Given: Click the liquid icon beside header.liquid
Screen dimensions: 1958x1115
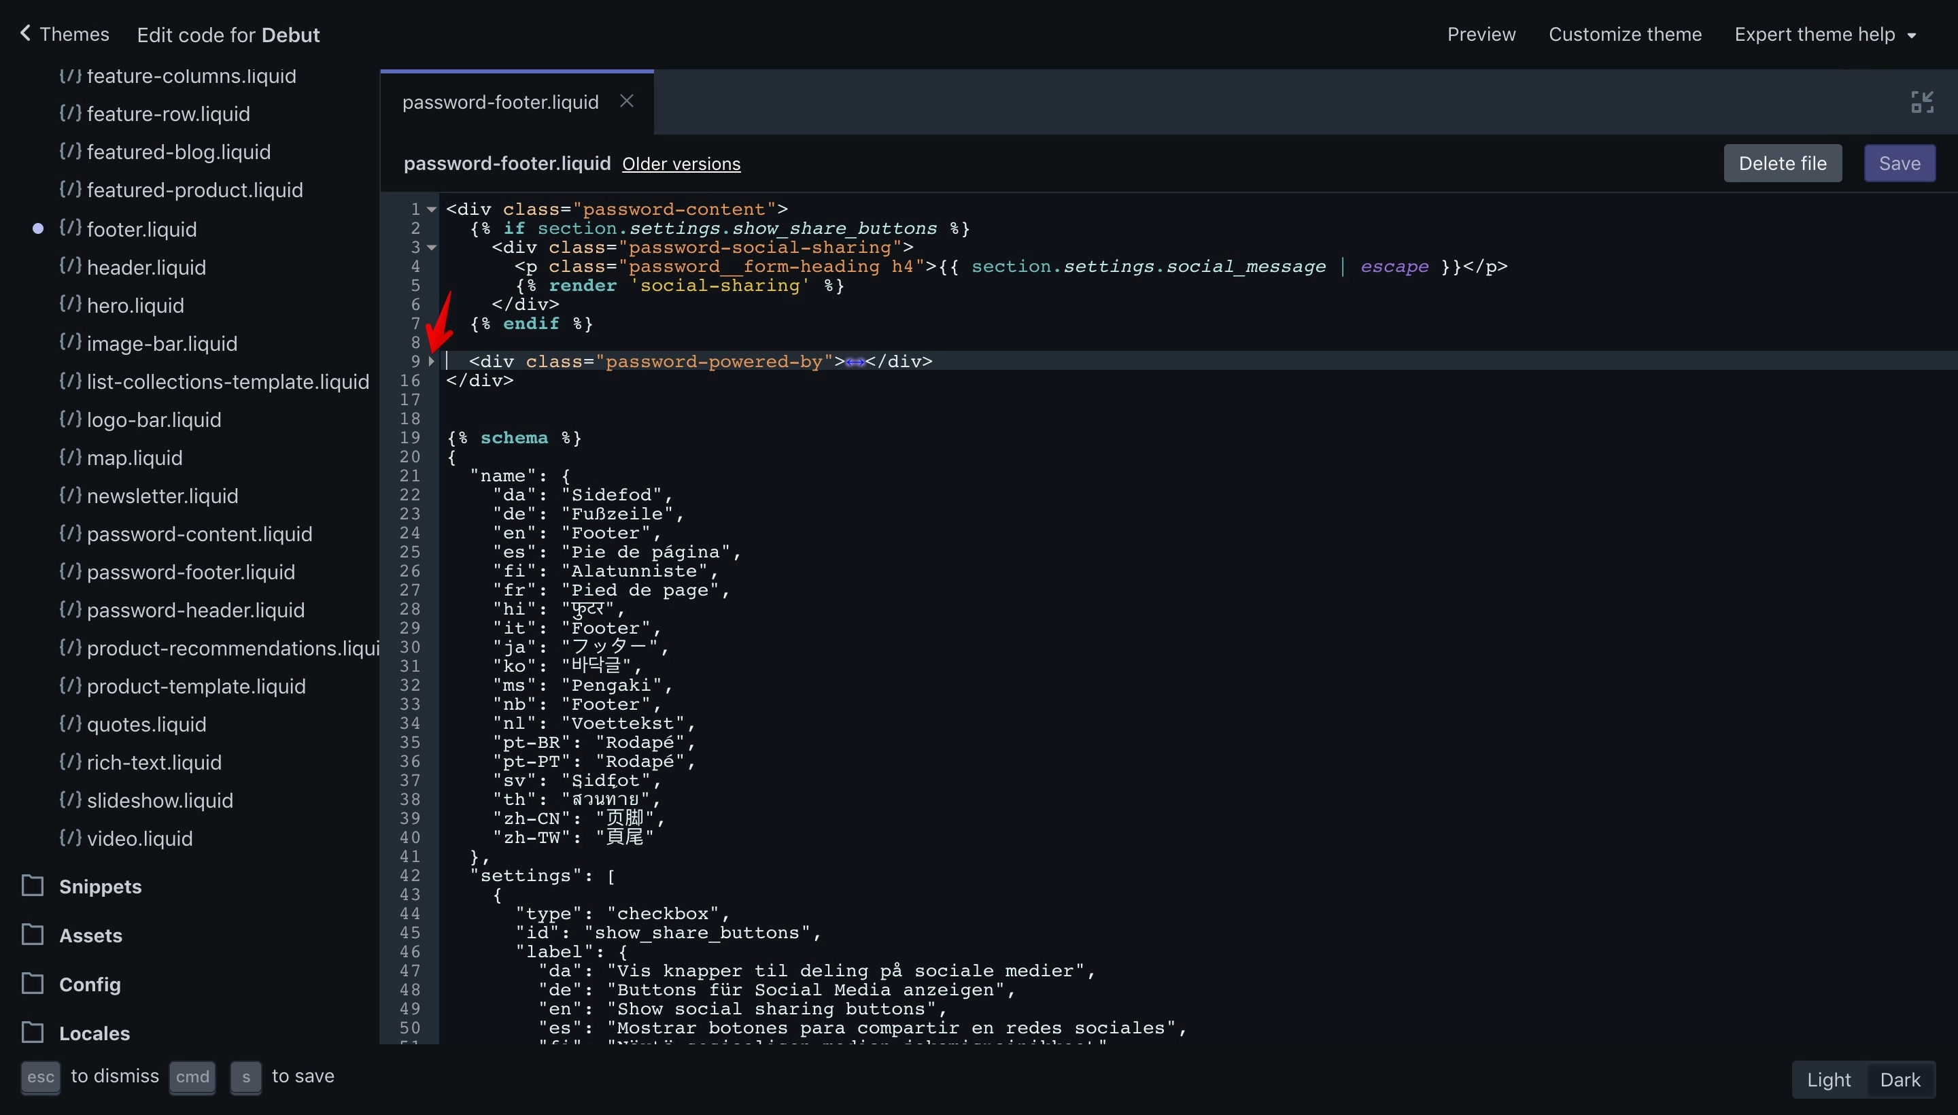Looking at the screenshot, I should 69,266.
